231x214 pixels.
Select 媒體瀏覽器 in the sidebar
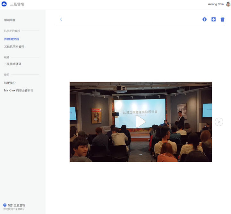click(x=12, y=39)
